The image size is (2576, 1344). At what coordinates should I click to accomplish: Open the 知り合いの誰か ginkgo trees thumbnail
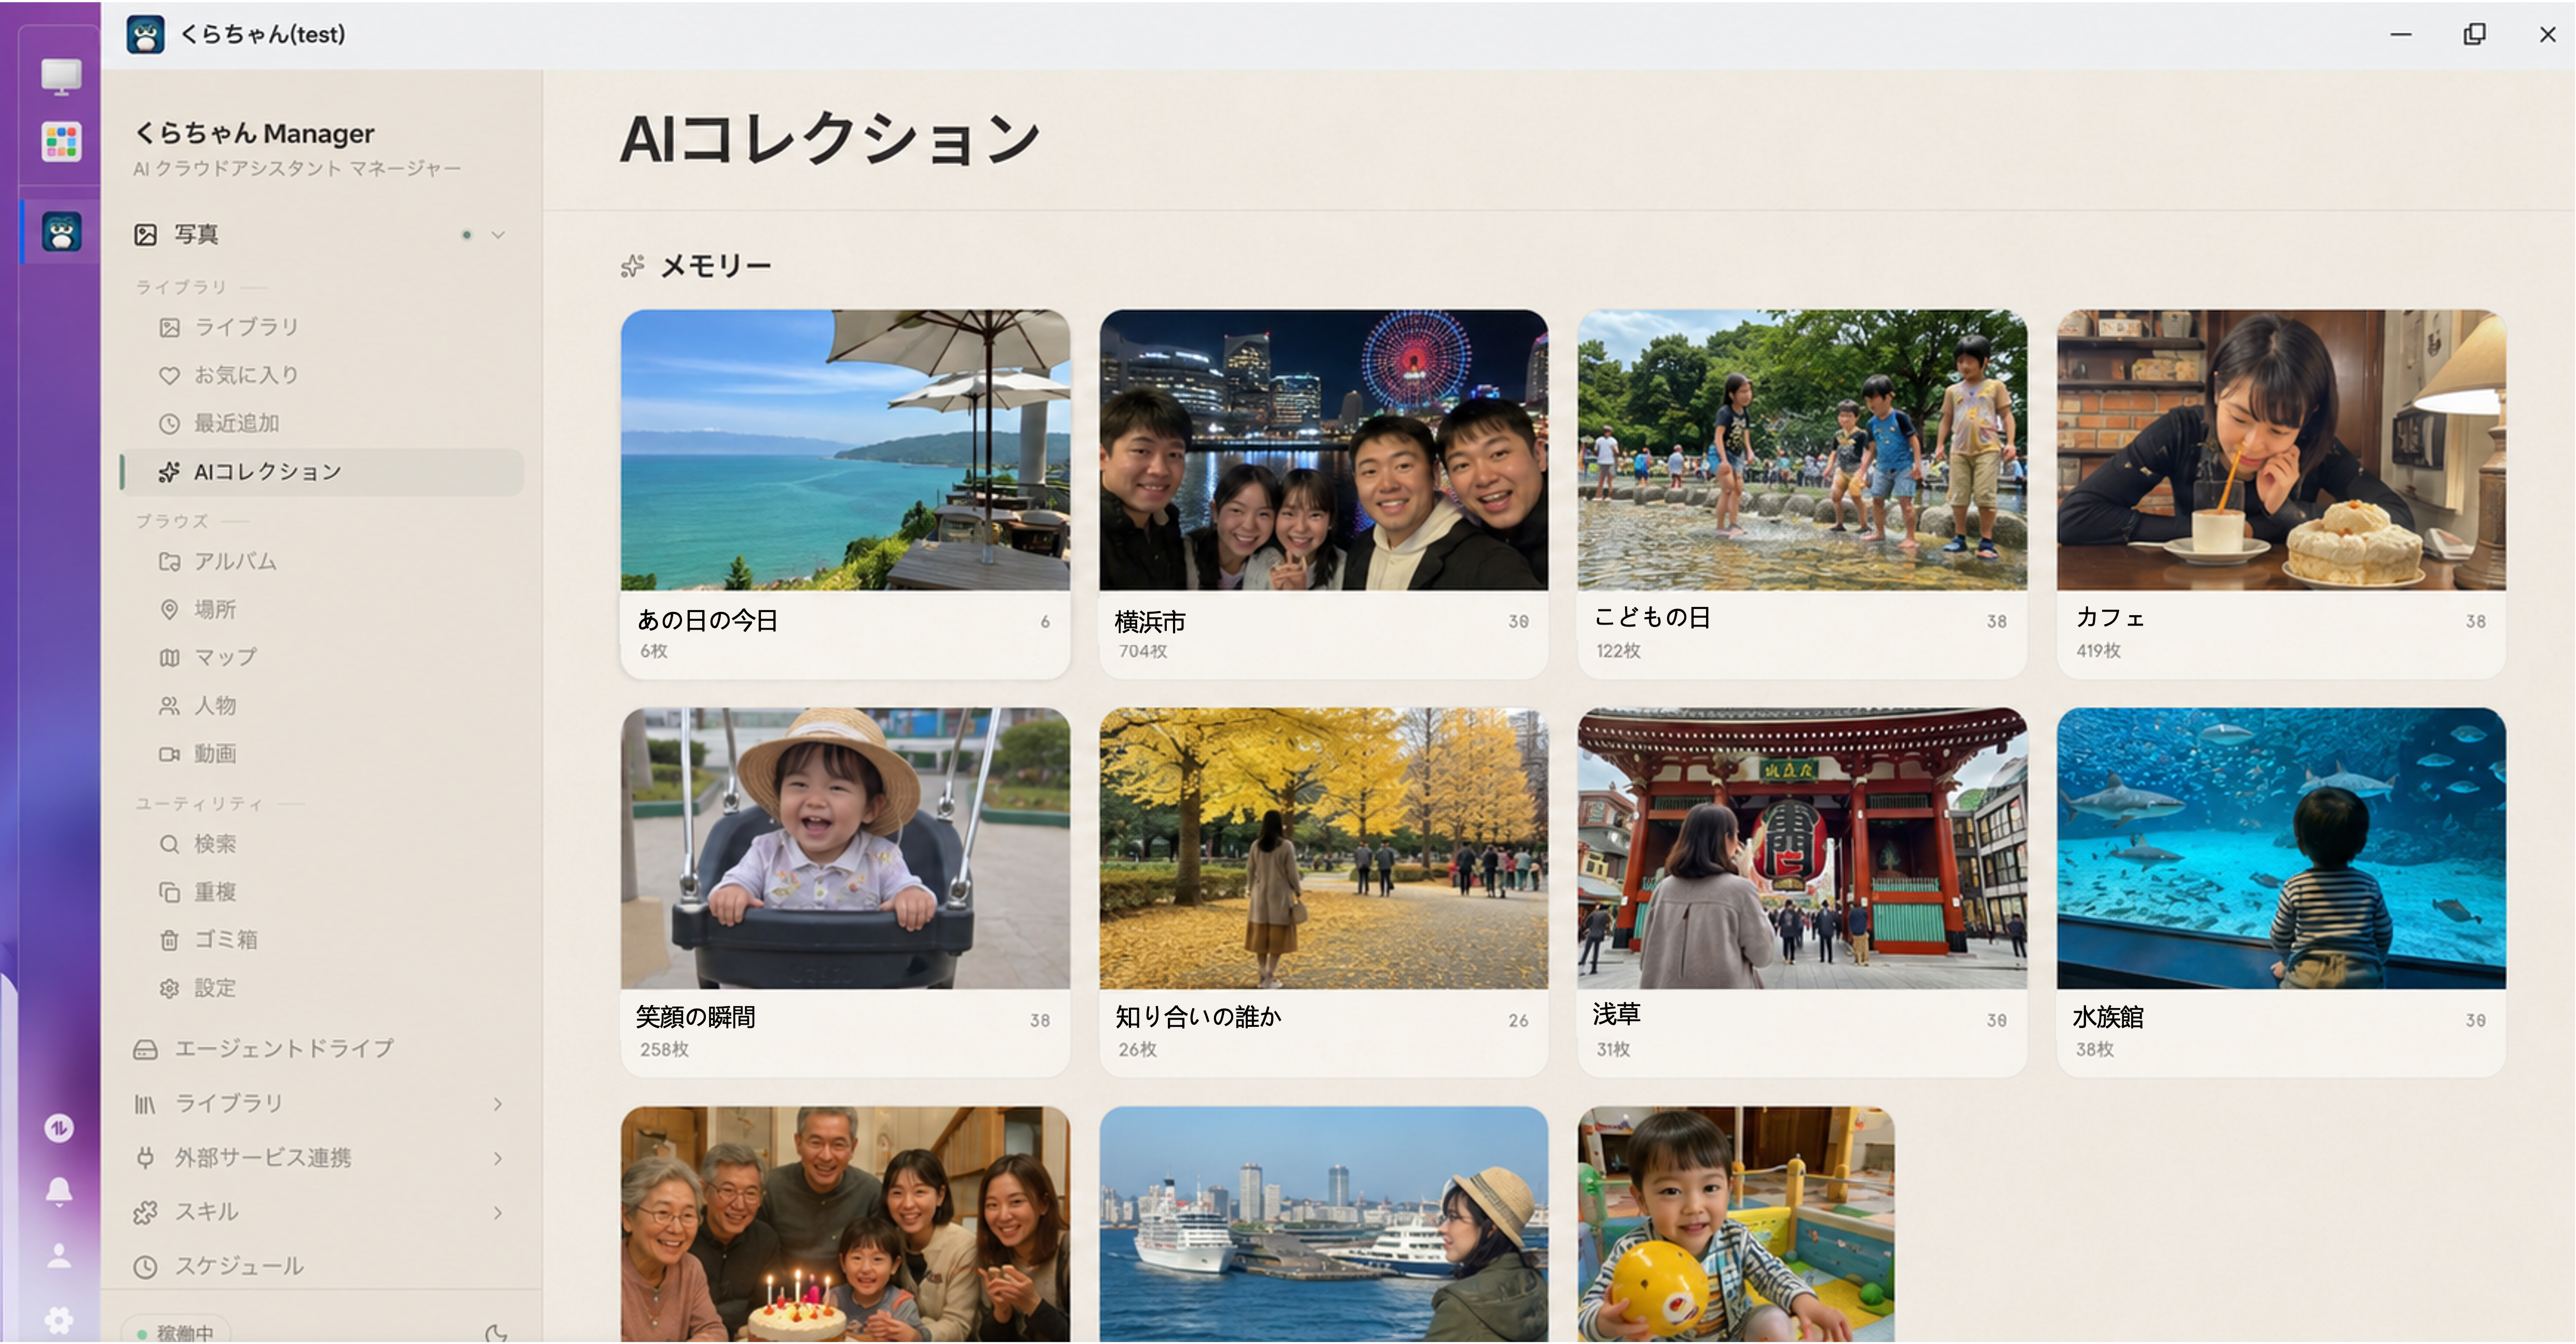[1324, 848]
